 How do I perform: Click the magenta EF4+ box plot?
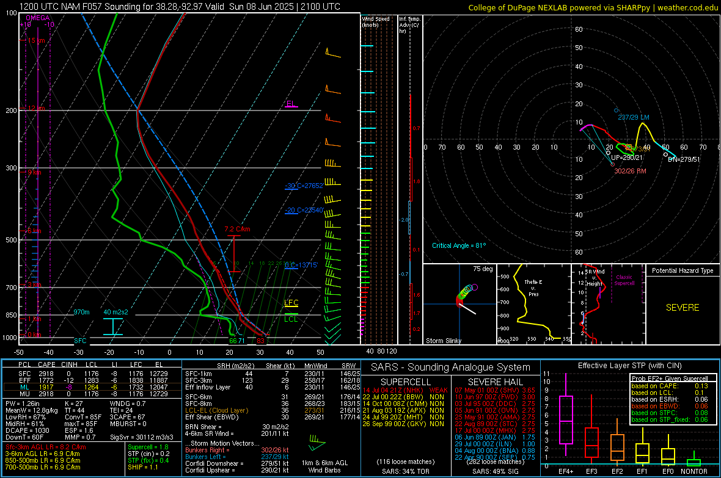coord(566,415)
